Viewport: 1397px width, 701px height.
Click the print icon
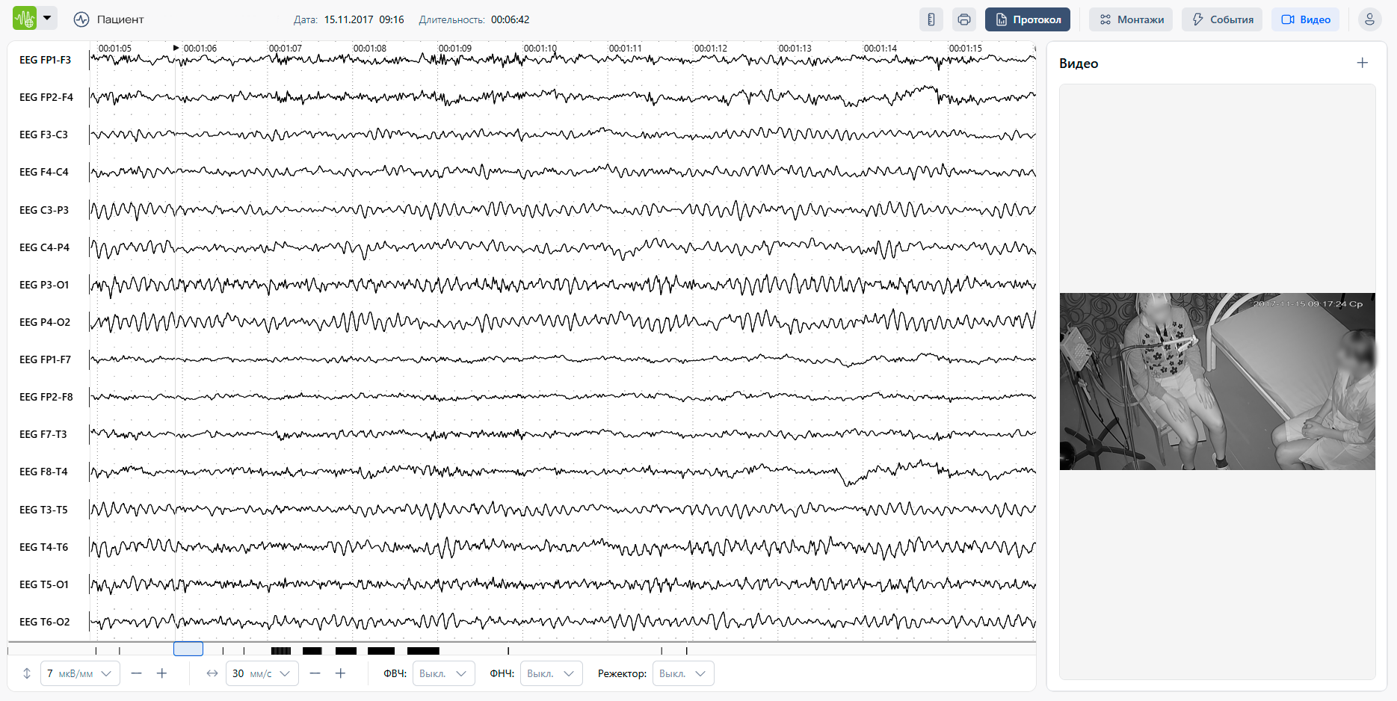click(x=964, y=19)
